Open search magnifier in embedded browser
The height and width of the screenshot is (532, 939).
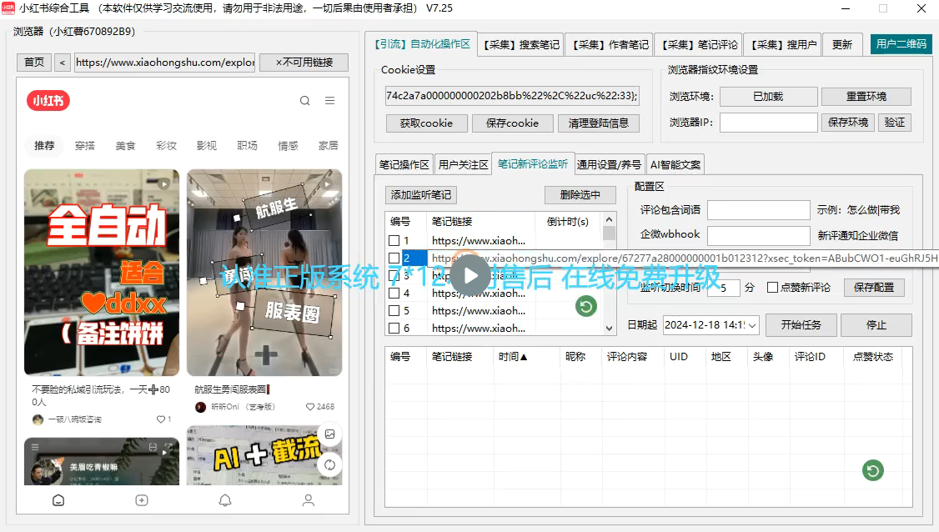point(305,101)
